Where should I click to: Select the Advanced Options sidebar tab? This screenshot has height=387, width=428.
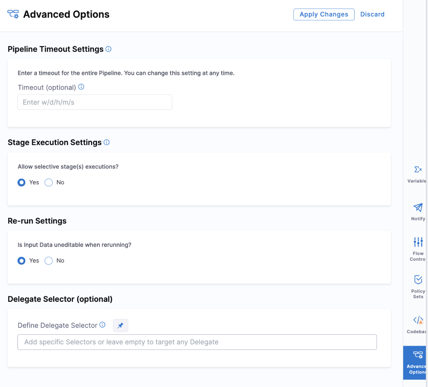click(416, 362)
